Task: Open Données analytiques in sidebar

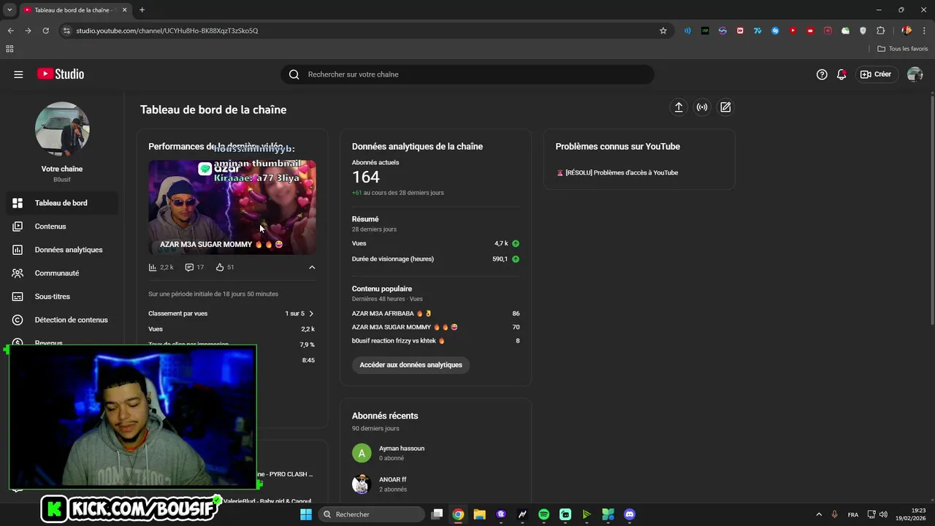Action: [x=62, y=250]
